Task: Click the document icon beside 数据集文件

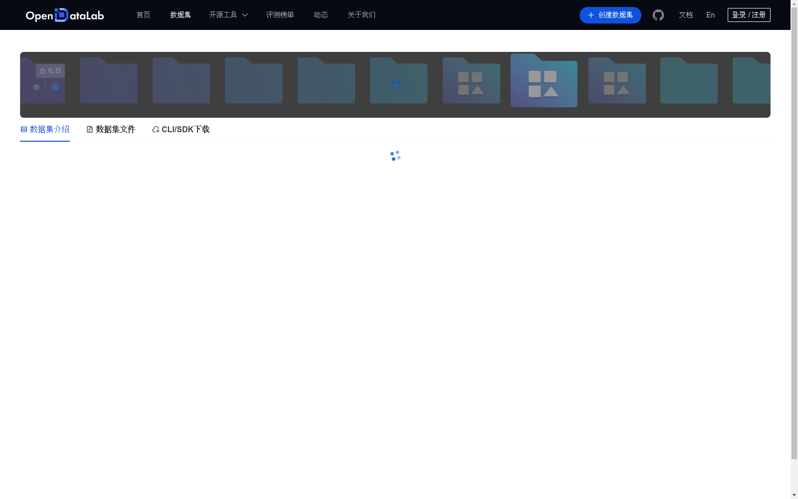Action: point(90,129)
